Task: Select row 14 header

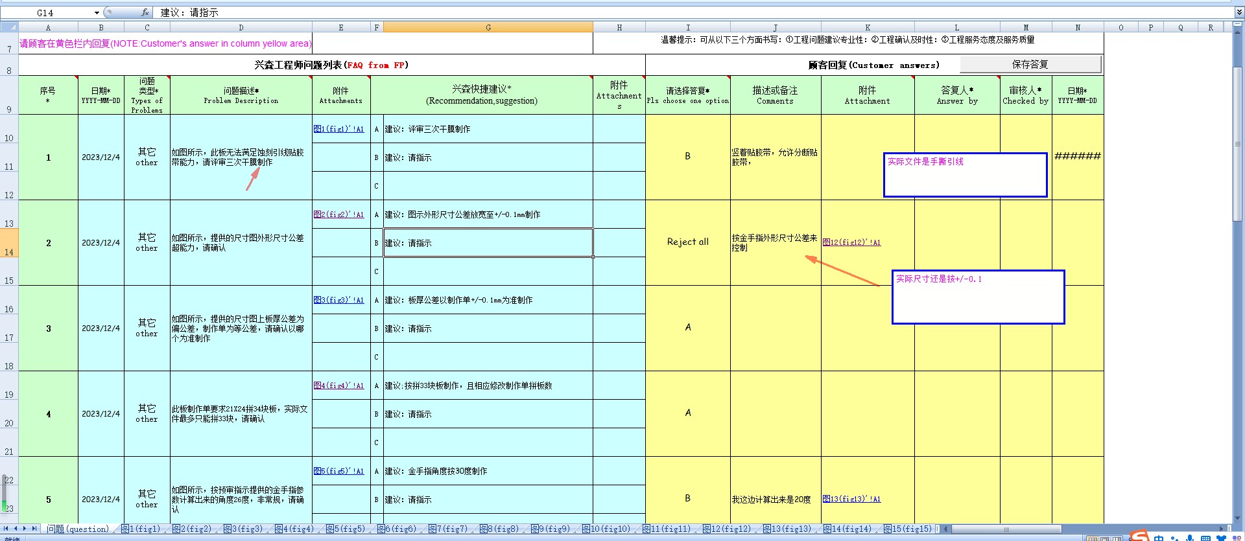Action: pos(9,243)
